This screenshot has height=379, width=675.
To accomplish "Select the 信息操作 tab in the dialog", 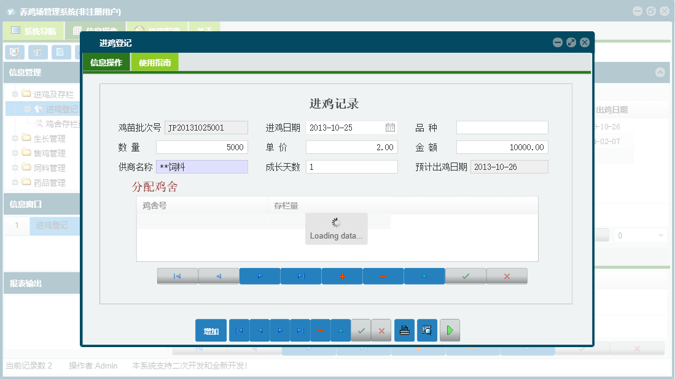I will [x=106, y=62].
